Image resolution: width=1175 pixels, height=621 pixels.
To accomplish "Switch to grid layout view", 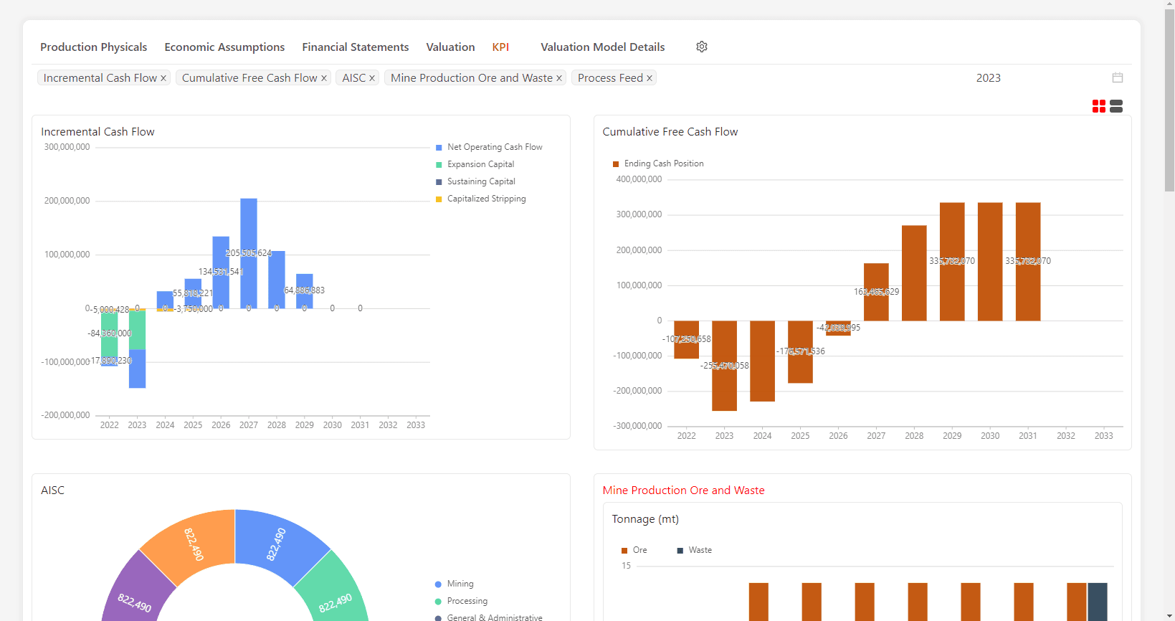I will click(x=1098, y=106).
